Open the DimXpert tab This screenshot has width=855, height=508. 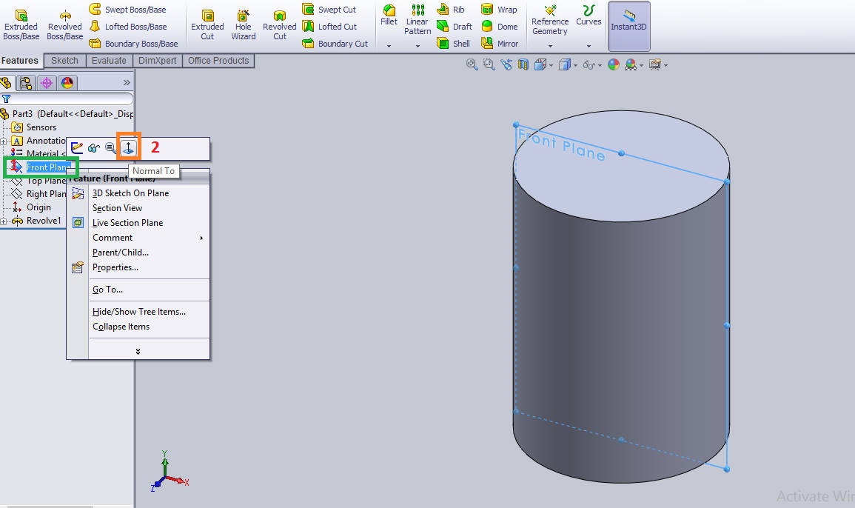157,61
